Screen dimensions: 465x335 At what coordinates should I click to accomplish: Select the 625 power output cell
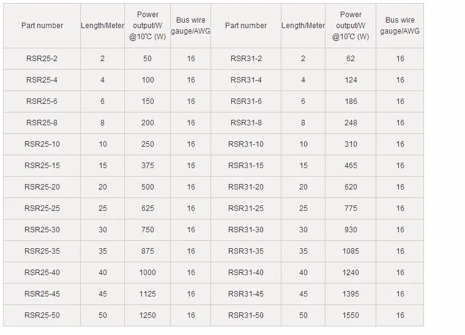(x=147, y=208)
